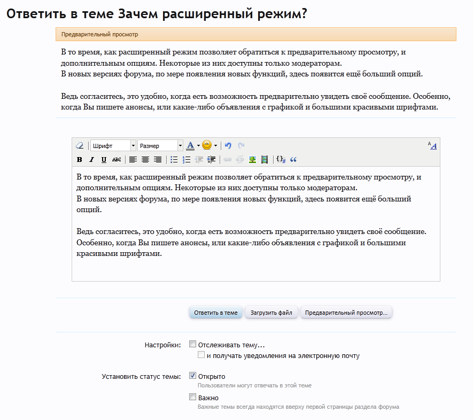The height and width of the screenshot is (420, 473).
Task: Toggle bold formatting
Action: (79, 159)
